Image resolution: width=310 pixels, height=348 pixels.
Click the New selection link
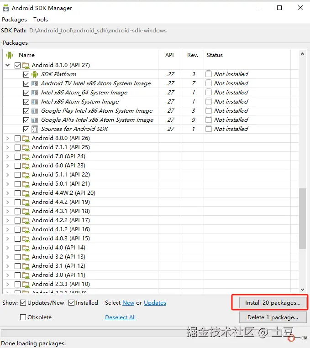[x=128, y=303]
